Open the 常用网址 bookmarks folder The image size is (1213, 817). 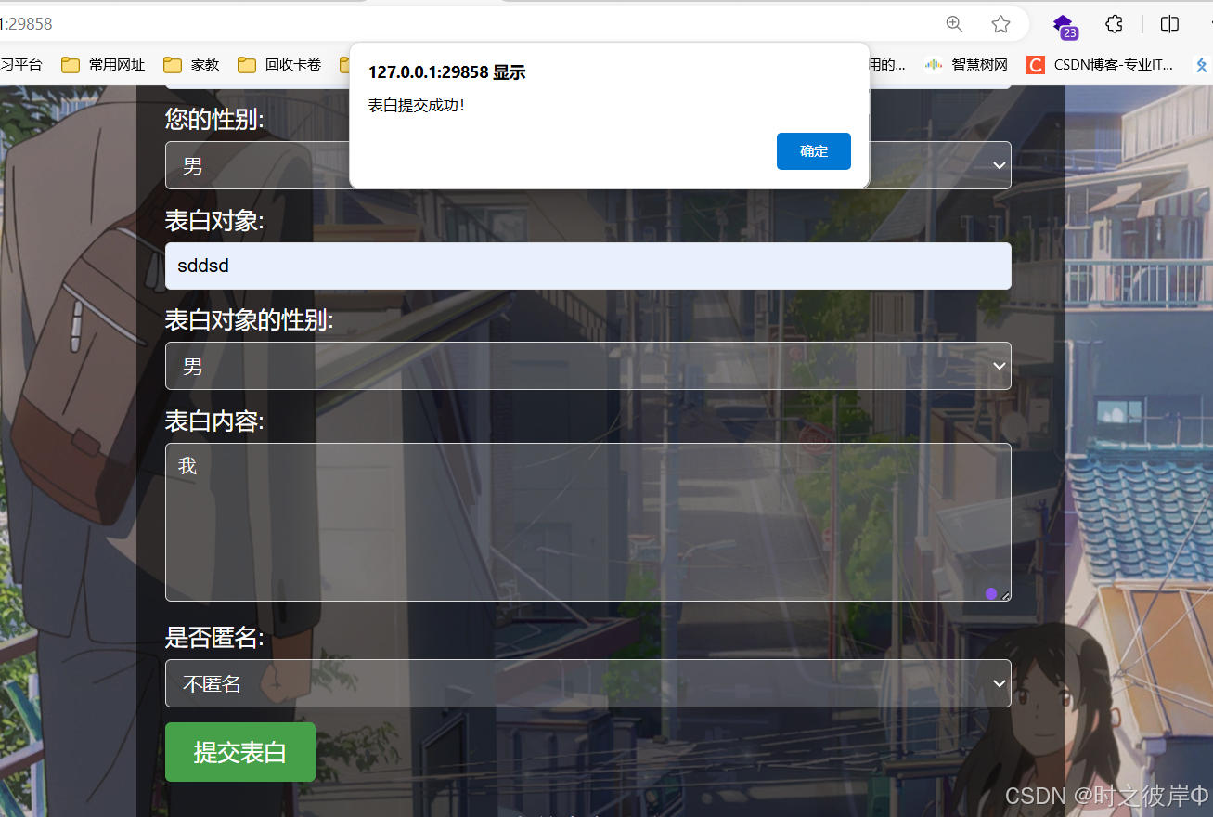[103, 65]
